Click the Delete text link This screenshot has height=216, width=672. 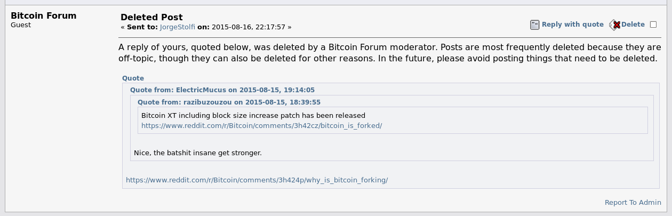pyautogui.click(x=633, y=25)
